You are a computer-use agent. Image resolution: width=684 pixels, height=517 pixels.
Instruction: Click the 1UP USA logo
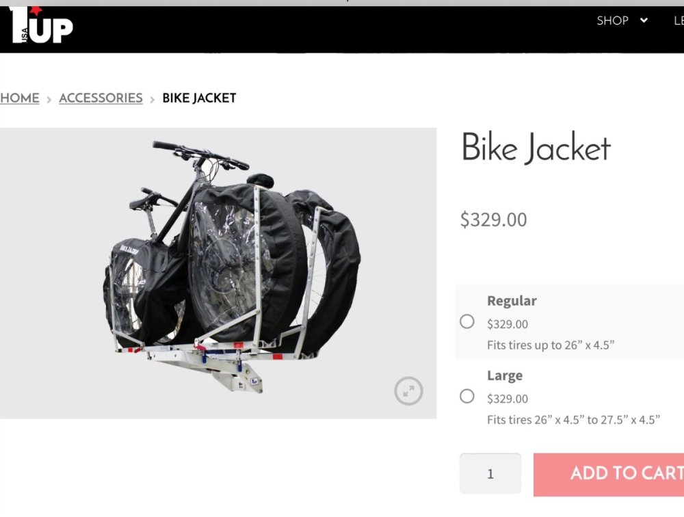click(40, 25)
